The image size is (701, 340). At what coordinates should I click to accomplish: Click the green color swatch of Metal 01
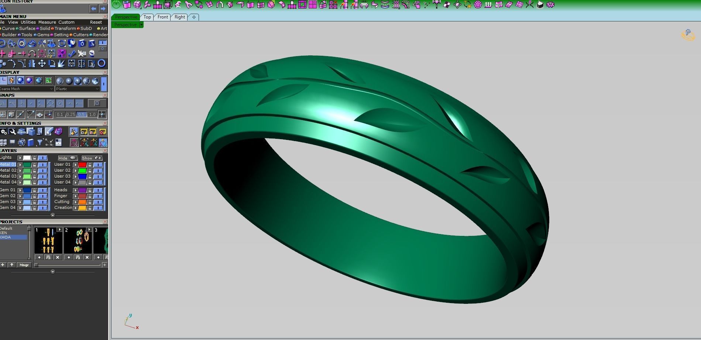pyautogui.click(x=27, y=165)
